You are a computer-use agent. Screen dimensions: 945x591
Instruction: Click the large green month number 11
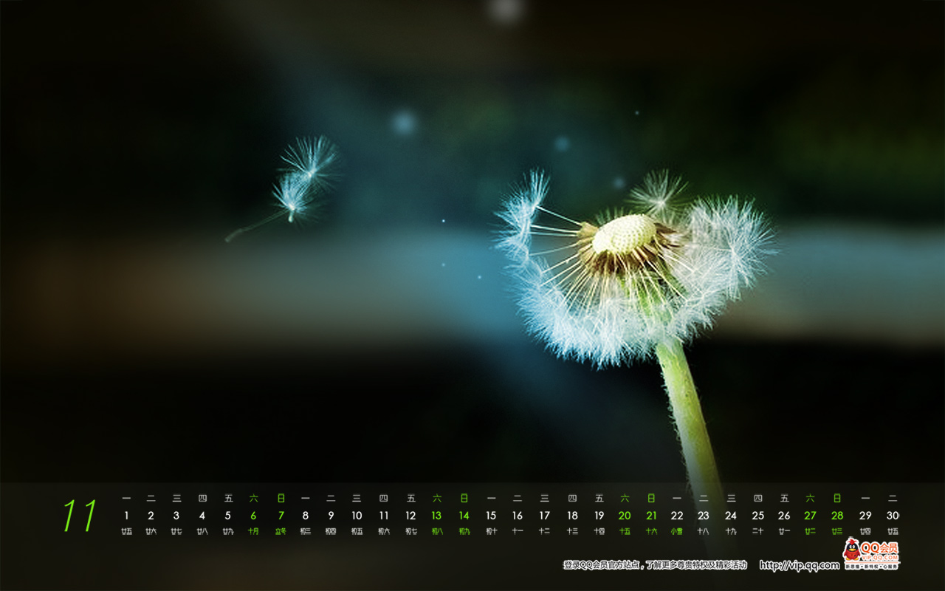(80, 516)
